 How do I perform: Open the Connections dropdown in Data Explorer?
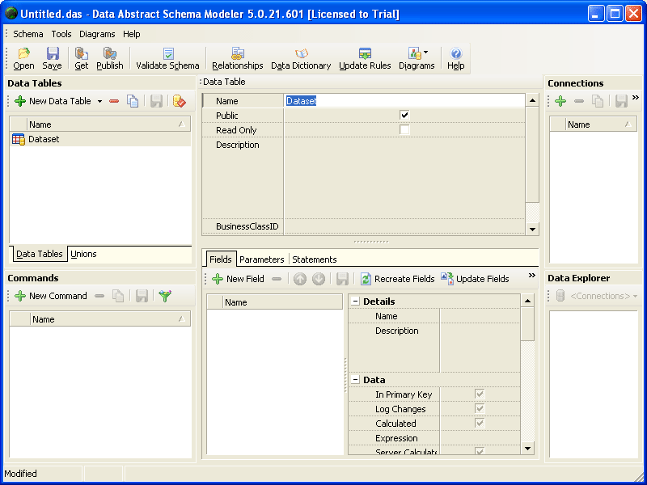point(604,296)
